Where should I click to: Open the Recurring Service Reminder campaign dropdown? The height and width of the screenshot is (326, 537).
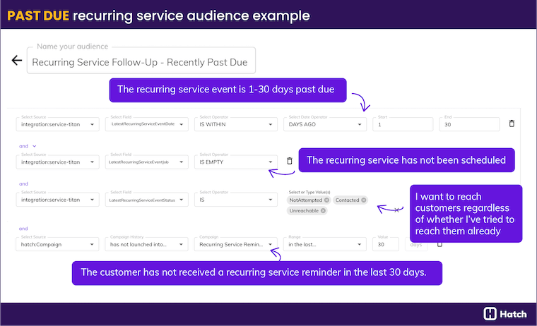click(x=235, y=245)
